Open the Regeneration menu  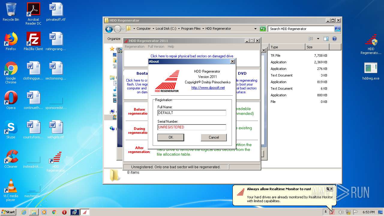click(x=134, y=46)
